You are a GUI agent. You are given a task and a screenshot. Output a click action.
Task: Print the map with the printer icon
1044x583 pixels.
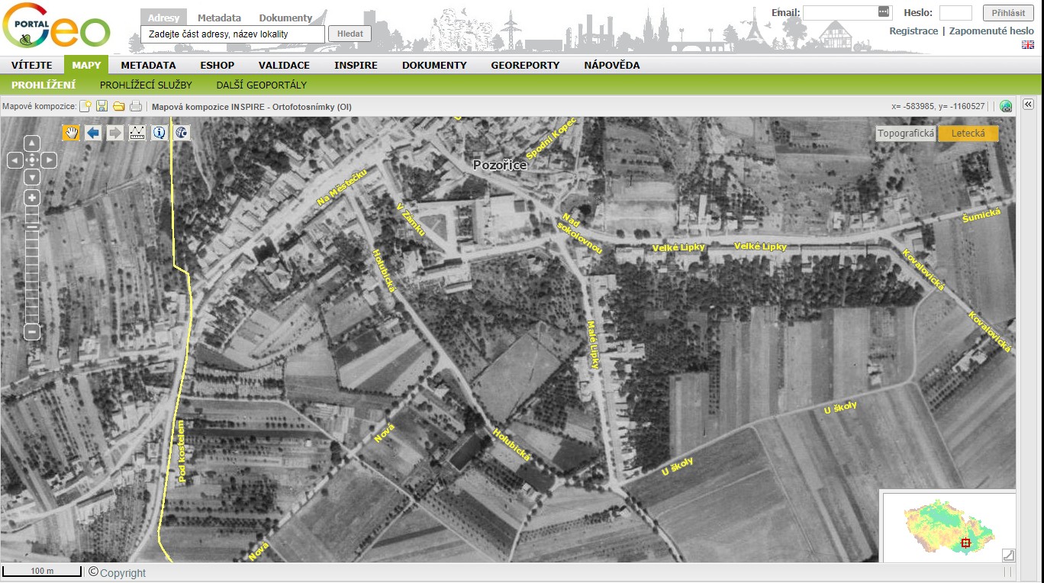coord(136,107)
